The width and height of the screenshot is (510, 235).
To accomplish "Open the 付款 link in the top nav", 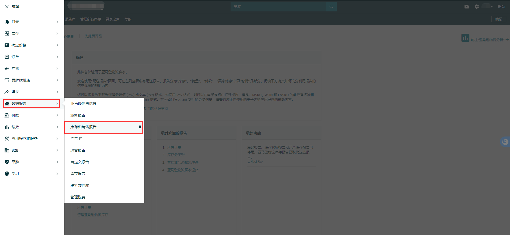I will pyautogui.click(x=128, y=19).
